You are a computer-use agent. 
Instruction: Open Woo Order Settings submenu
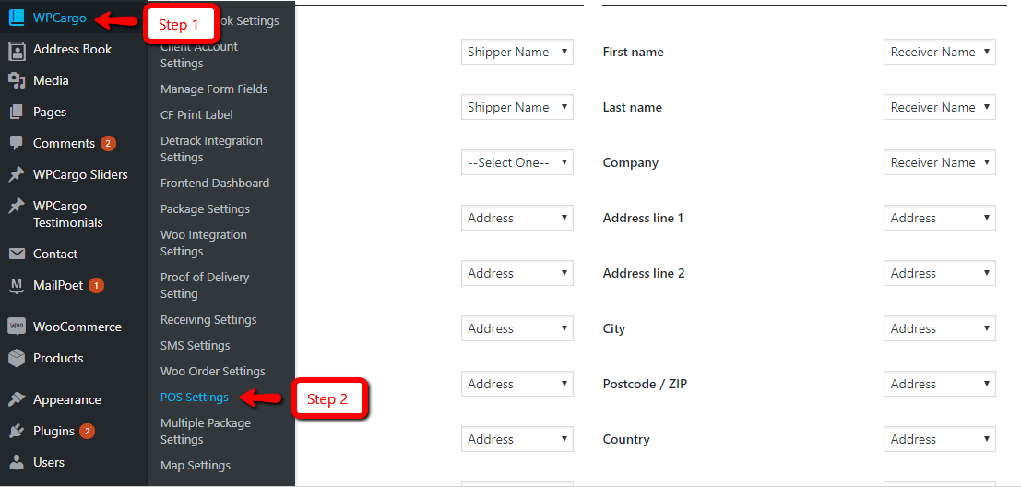coord(212,371)
